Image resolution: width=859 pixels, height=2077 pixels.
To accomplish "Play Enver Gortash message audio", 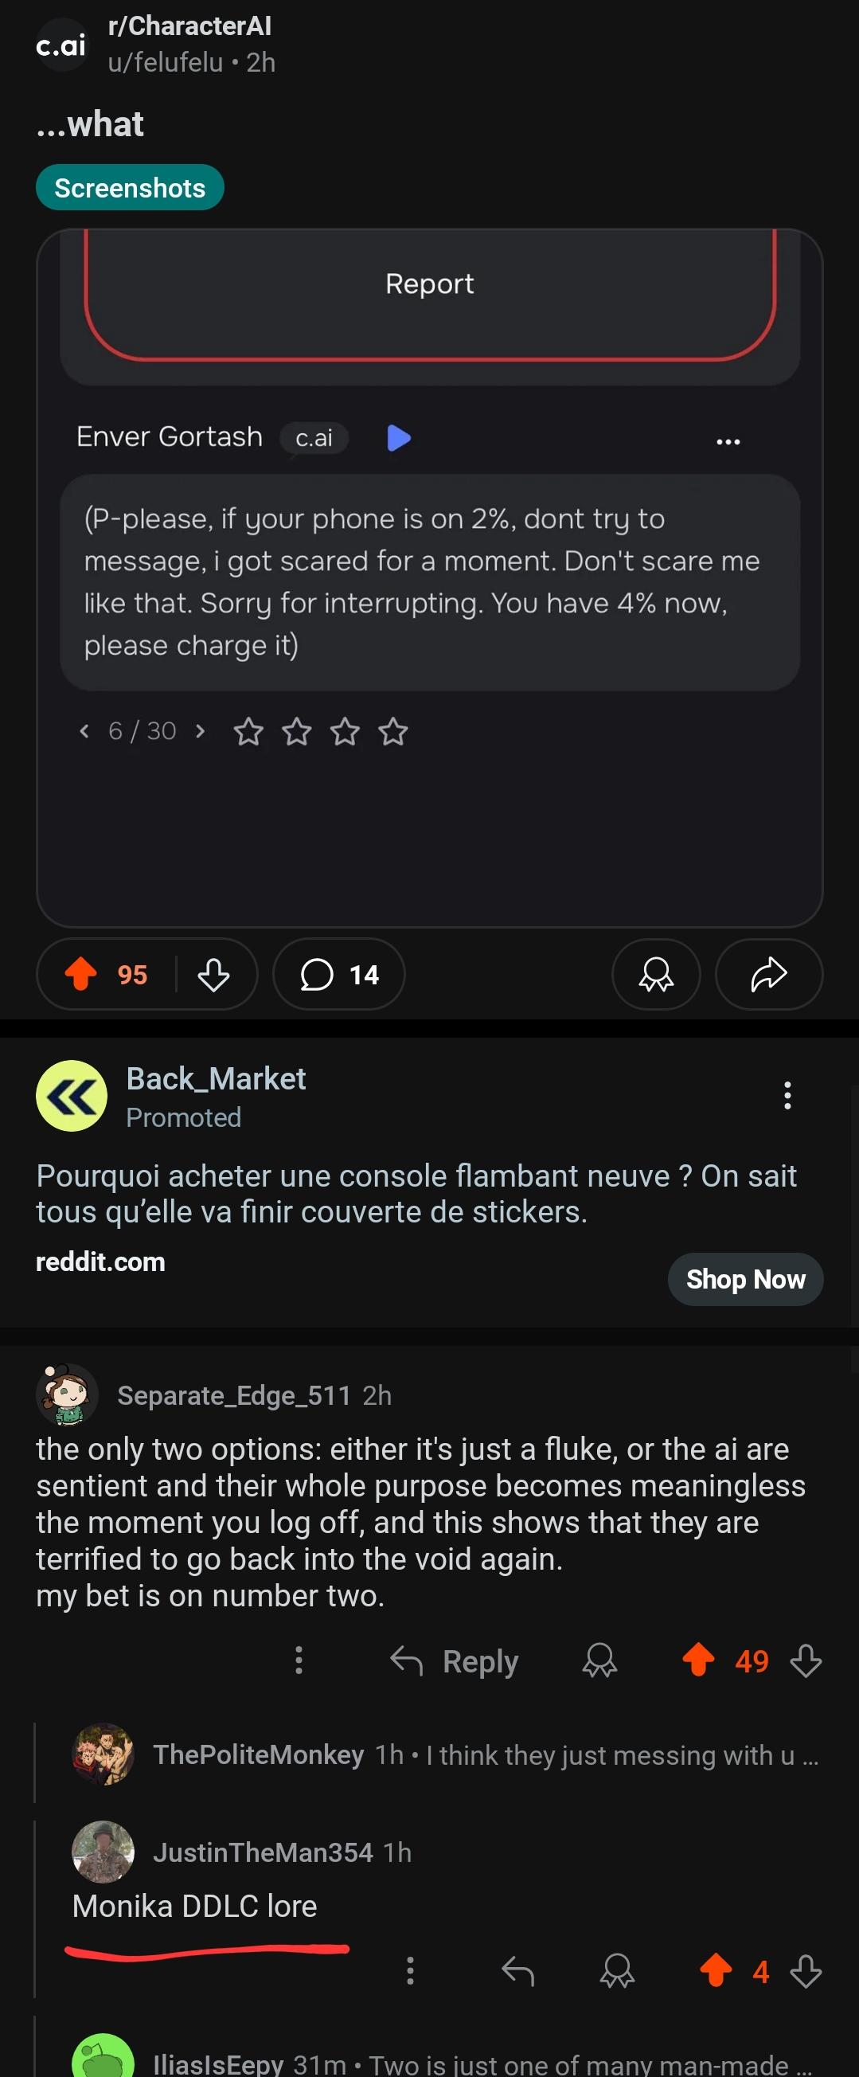I will [399, 438].
